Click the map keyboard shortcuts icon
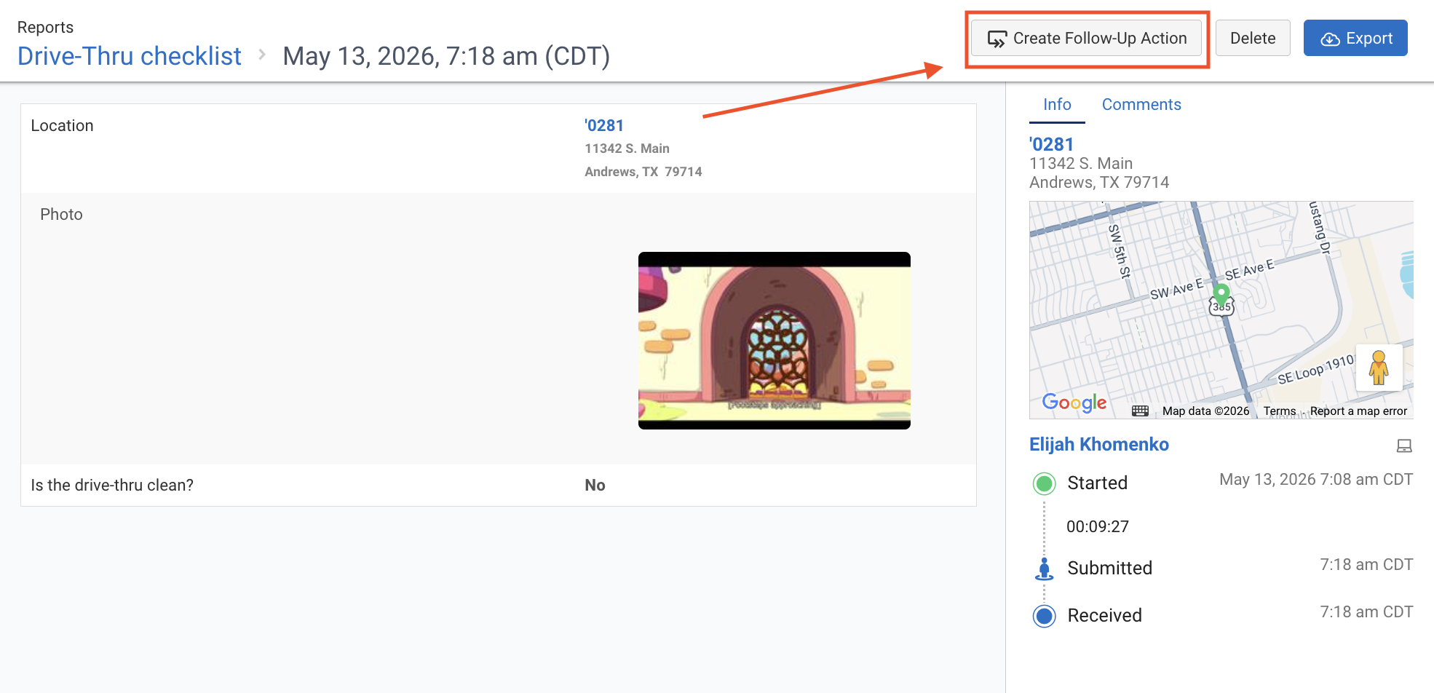 tap(1141, 411)
